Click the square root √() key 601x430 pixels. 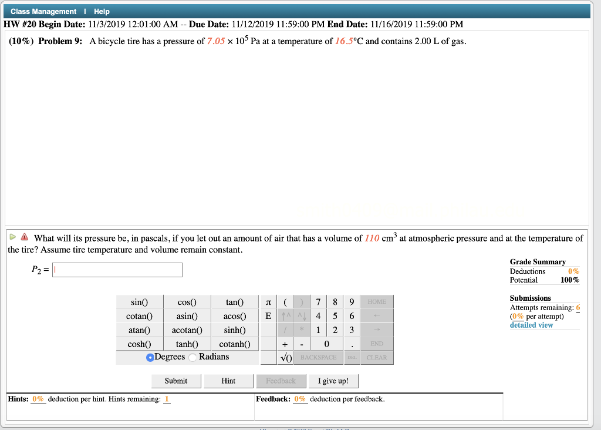point(285,357)
